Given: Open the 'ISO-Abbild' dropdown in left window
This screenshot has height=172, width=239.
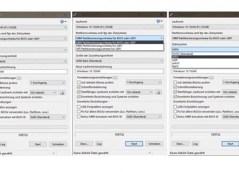Looking at the screenshot, I should coord(43,93).
